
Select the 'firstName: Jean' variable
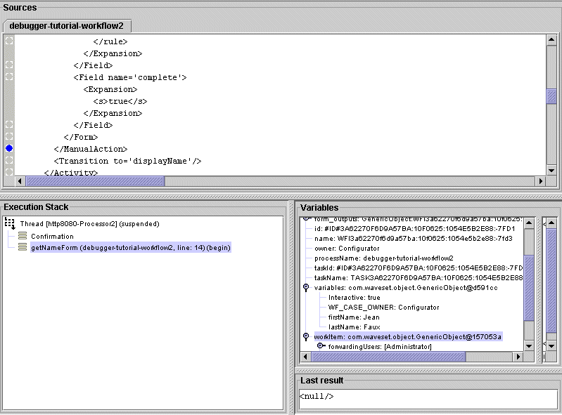354,317
